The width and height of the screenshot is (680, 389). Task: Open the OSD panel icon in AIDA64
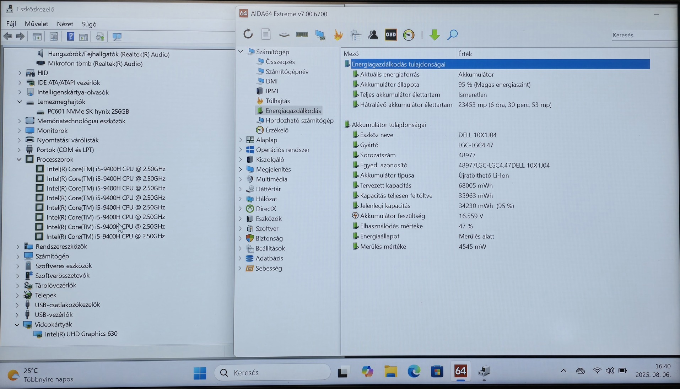click(391, 34)
